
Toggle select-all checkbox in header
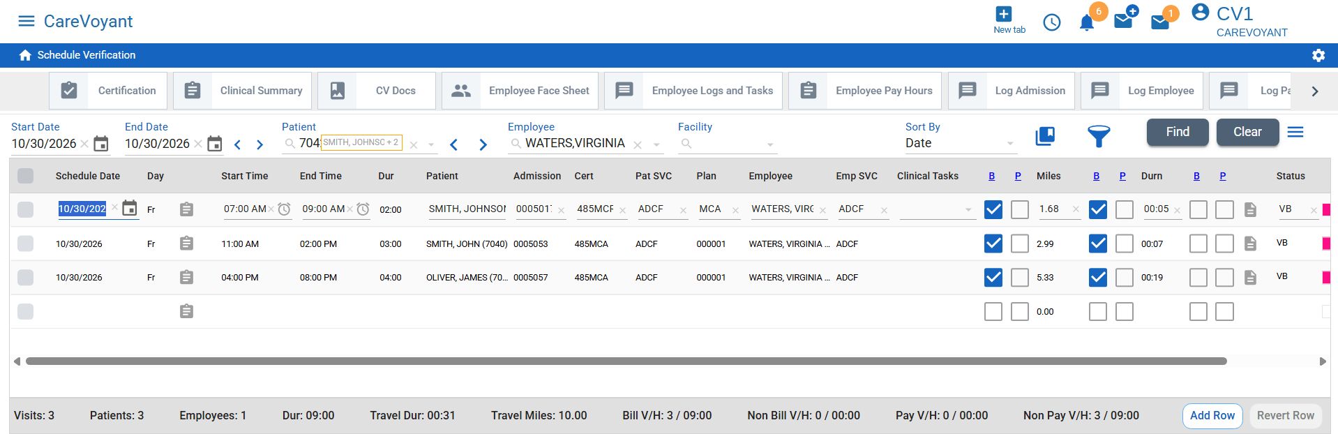pyautogui.click(x=25, y=176)
